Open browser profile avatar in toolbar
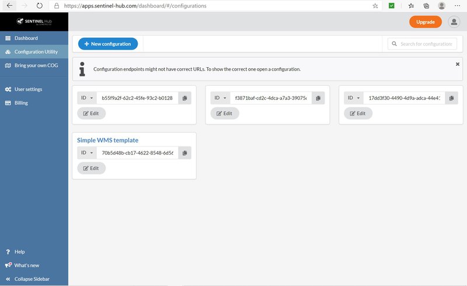The height and width of the screenshot is (286, 467). [x=442, y=6]
